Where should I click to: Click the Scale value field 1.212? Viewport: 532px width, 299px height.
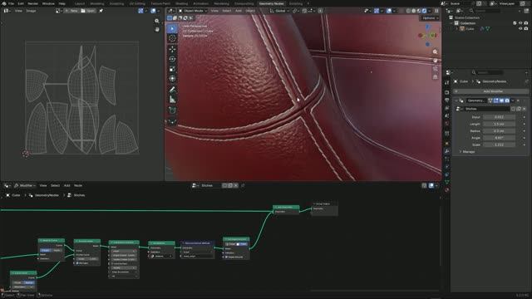499,145
